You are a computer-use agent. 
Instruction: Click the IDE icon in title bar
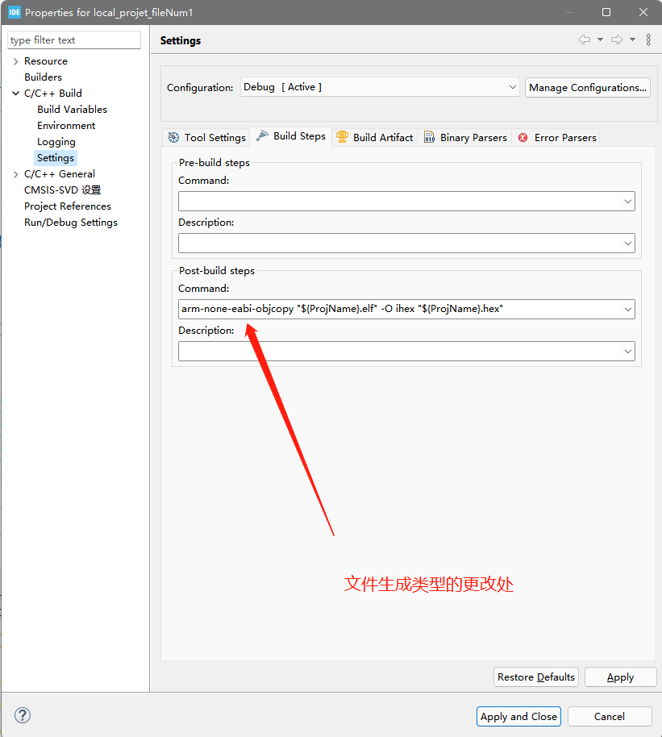pyautogui.click(x=15, y=12)
